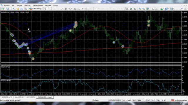Switch timeframe to H4

(110, 9)
